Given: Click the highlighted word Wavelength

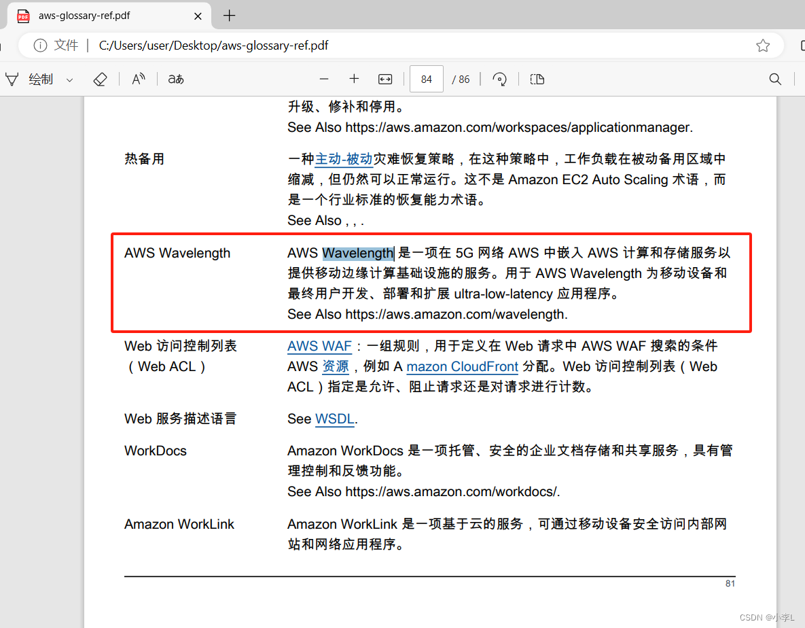Looking at the screenshot, I should click(x=358, y=253).
